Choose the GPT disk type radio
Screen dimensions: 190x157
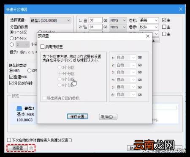[x=29, y=70]
